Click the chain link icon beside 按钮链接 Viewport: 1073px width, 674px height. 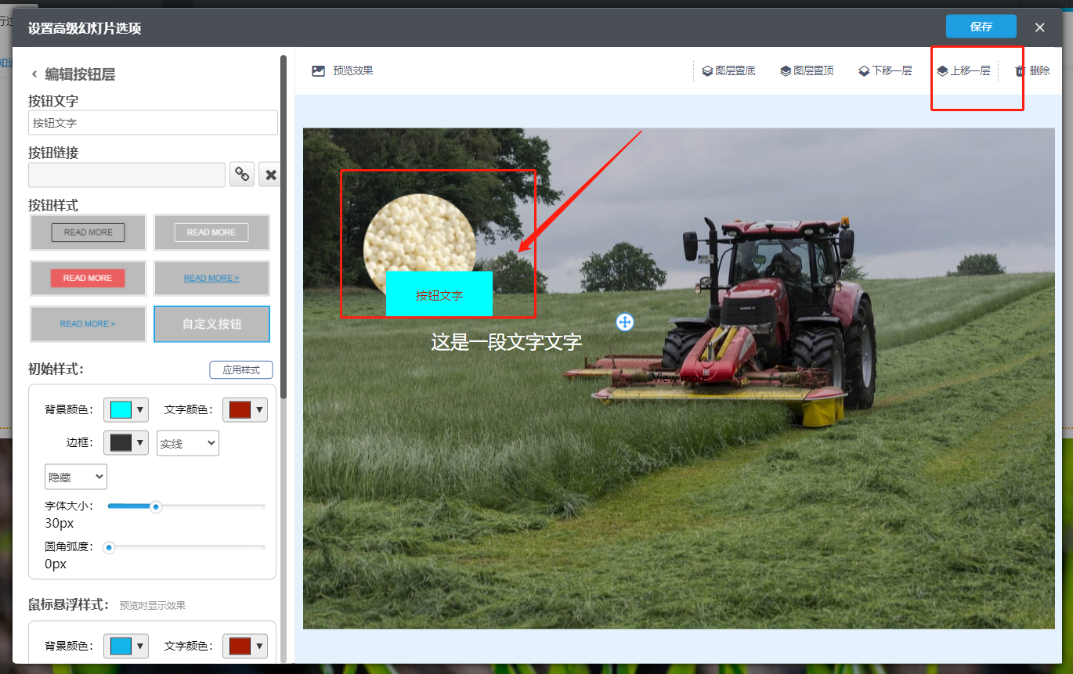(x=242, y=175)
